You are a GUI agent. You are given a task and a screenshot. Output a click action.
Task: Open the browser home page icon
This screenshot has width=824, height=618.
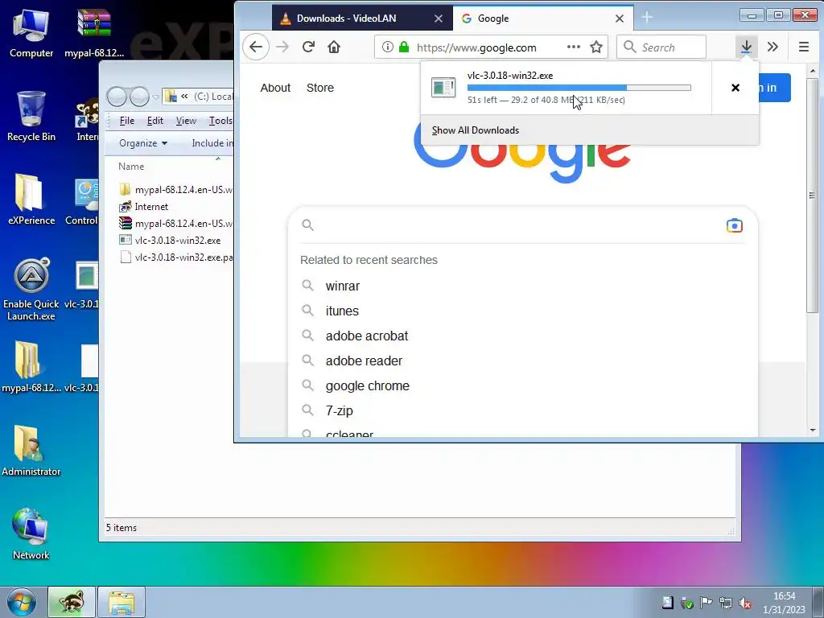pyautogui.click(x=334, y=47)
